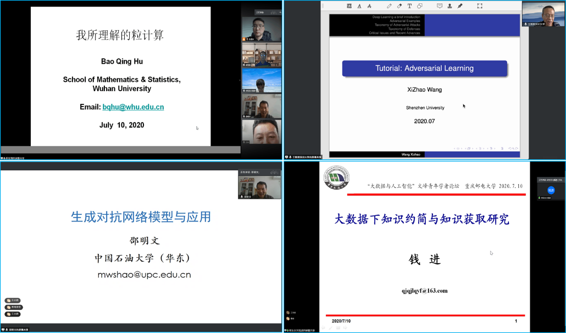
Task: Click the '正在讲话: 邵明文' speaking indicator
Action: [x=250, y=172]
